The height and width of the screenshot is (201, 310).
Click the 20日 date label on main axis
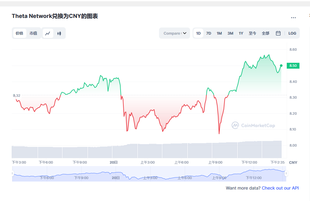pos(114,163)
